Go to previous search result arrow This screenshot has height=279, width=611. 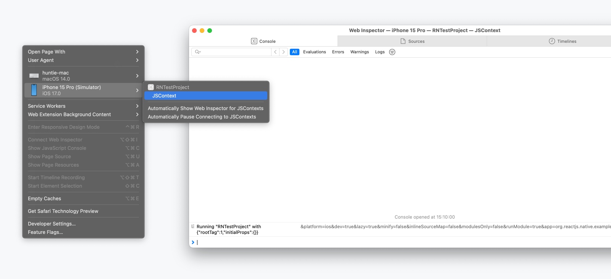pos(275,52)
